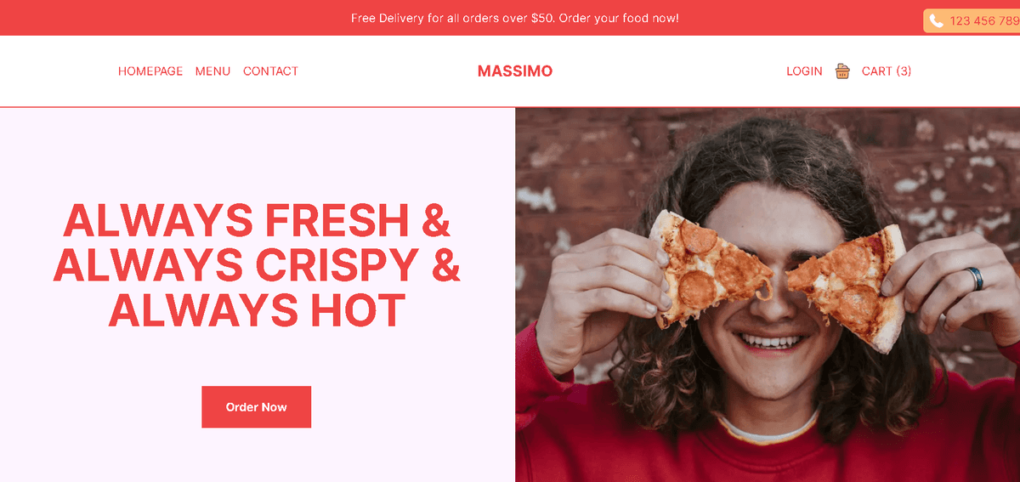Click the ALWAYS CRISPY & headline line
Image resolution: width=1020 pixels, height=482 pixels.
[257, 265]
